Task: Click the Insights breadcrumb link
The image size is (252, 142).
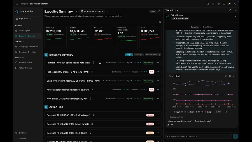Action: pyautogui.click(x=25, y=4)
